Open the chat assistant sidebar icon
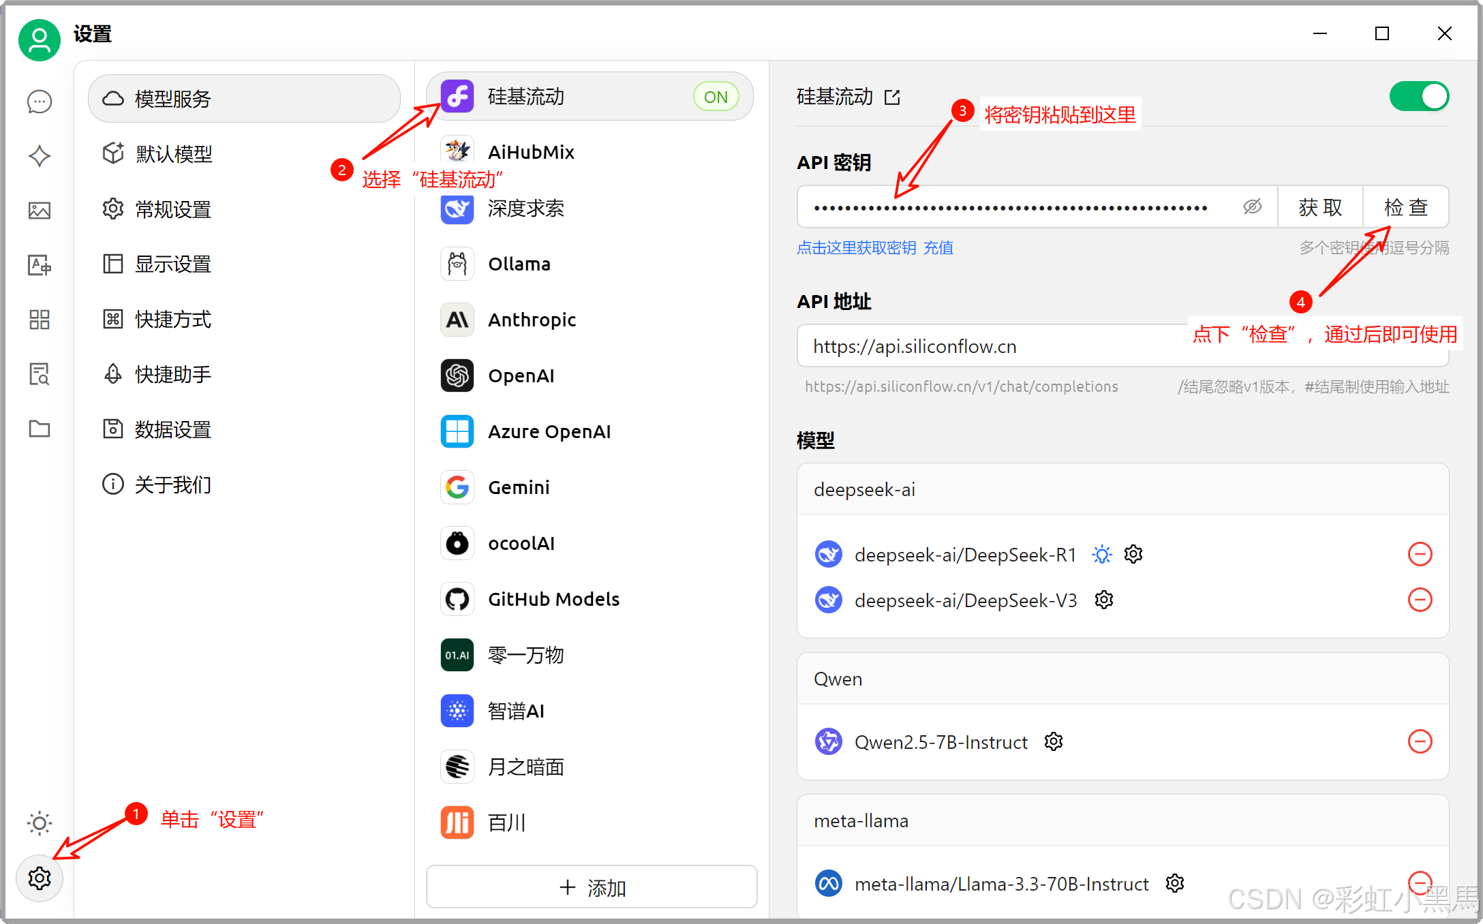This screenshot has height=924, width=1483. [40, 102]
